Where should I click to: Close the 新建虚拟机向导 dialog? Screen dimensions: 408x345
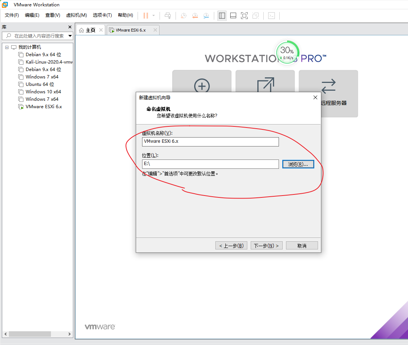pyautogui.click(x=315, y=97)
